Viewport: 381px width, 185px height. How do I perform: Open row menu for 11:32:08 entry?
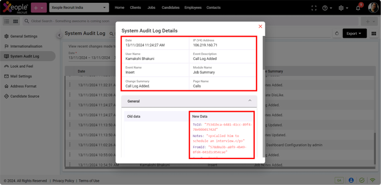pos(70,94)
